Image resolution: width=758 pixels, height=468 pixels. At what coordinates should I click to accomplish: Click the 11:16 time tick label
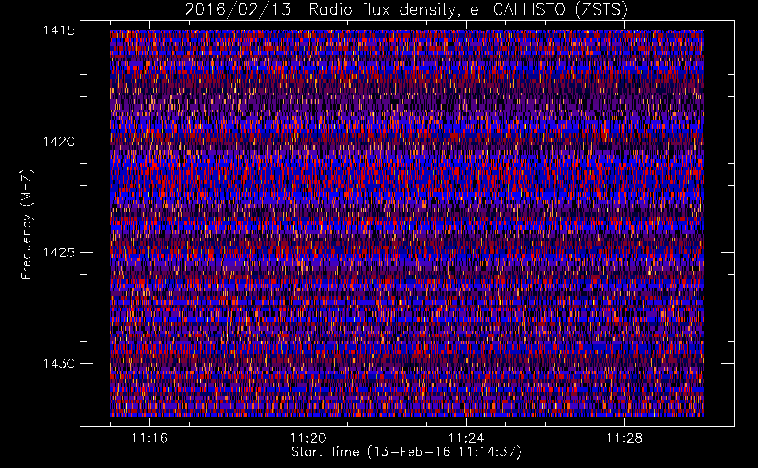[x=149, y=438]
